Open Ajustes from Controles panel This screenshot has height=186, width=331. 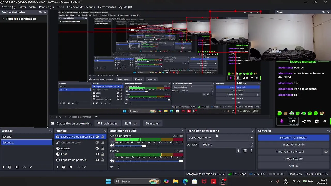click(294, 166)
